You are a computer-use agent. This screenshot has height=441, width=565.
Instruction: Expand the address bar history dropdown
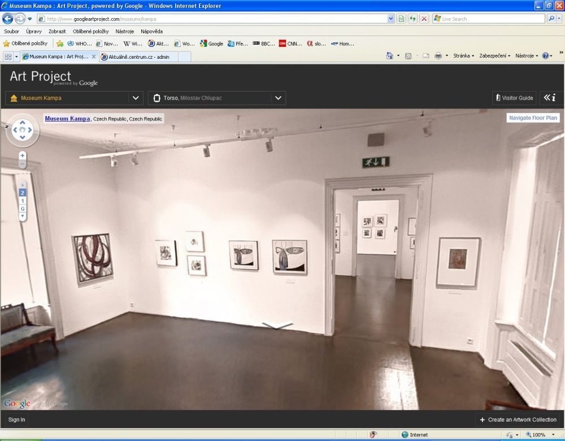point(391,19)
